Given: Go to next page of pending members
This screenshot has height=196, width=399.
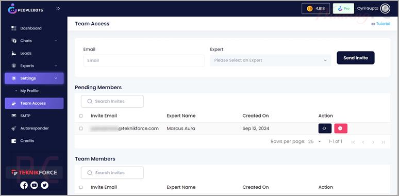Looking at the screenshot, I should click(373, 142).
